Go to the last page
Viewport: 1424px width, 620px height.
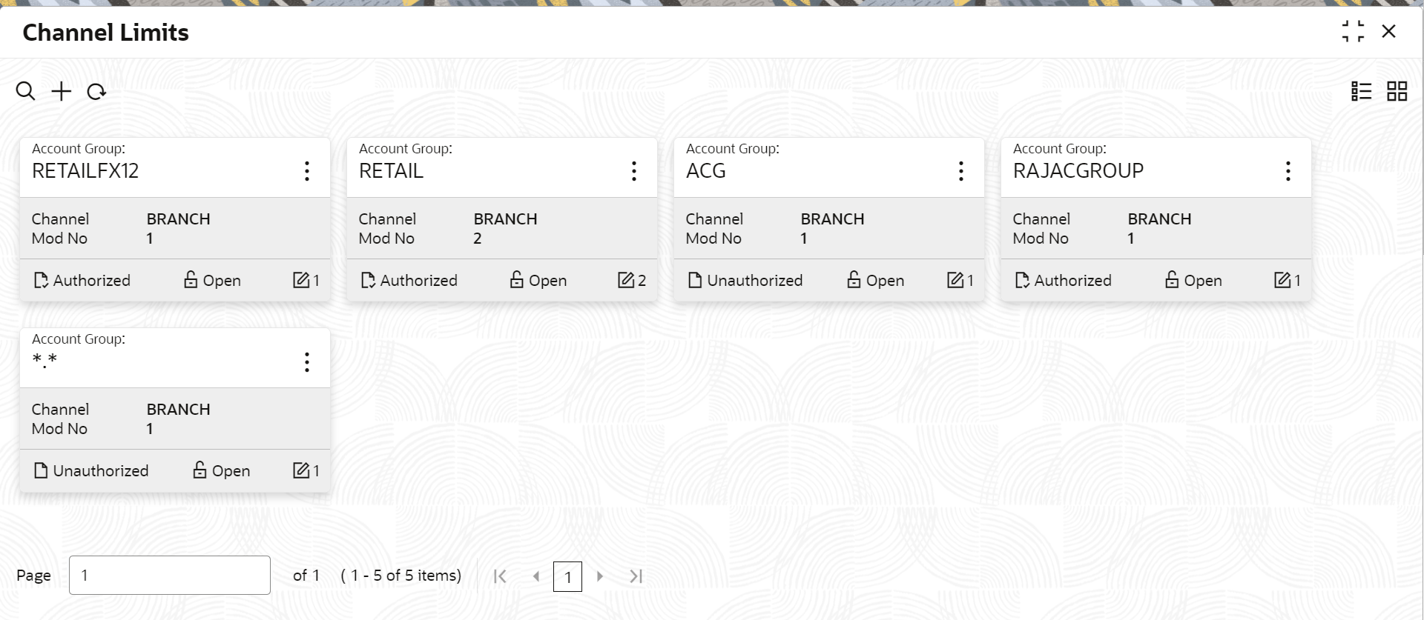[x=636, y=576]
